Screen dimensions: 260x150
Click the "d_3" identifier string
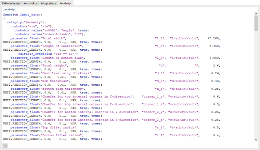[x=160, y=89]
